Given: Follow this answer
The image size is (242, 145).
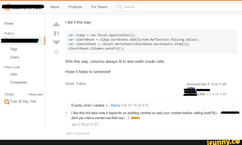Looking at the screenshot, I should (81, 84).
